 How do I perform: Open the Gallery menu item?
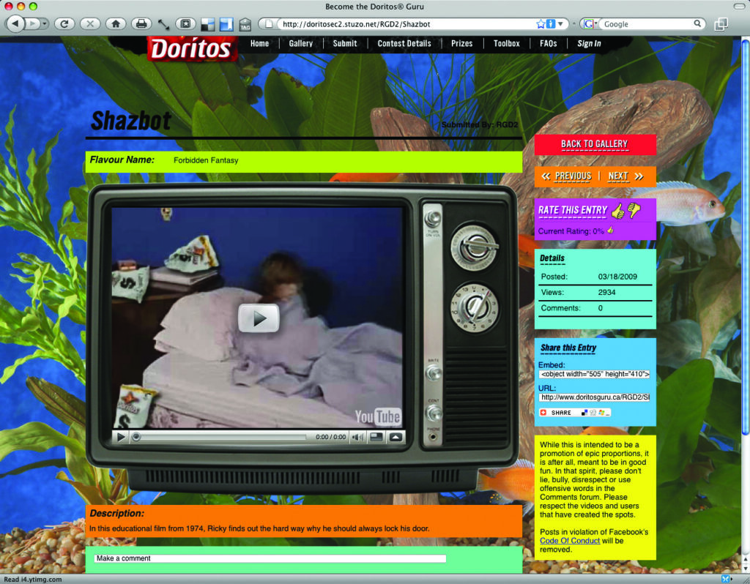coord(301,43)
